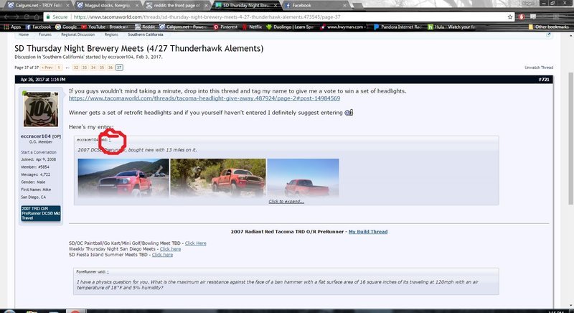
Task: Click Unwatch Thread
Action: pos(539,67)
